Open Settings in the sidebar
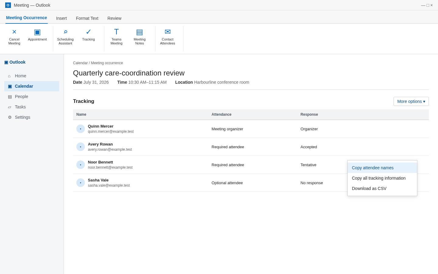Viewport: 438px width, 274px height. pos(32,117)
